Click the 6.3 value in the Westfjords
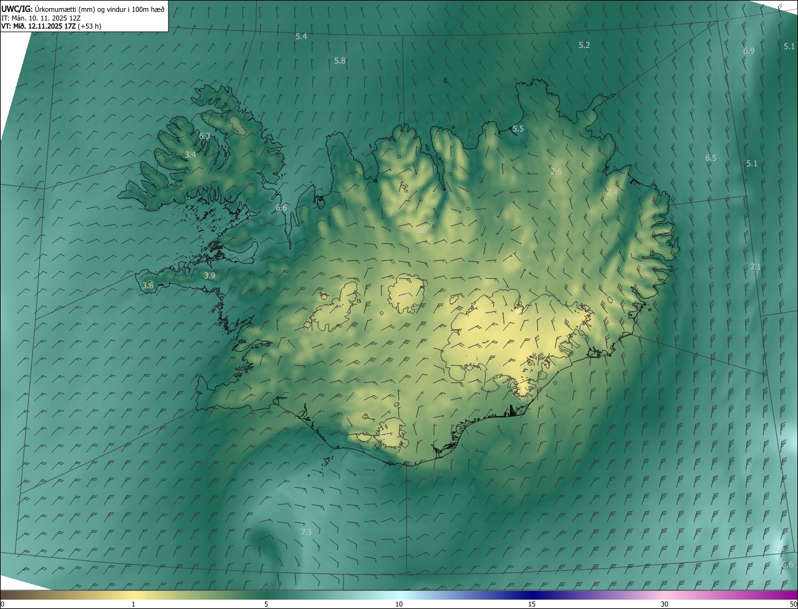This screenshot has height=609, width=798. pos(204,136)
